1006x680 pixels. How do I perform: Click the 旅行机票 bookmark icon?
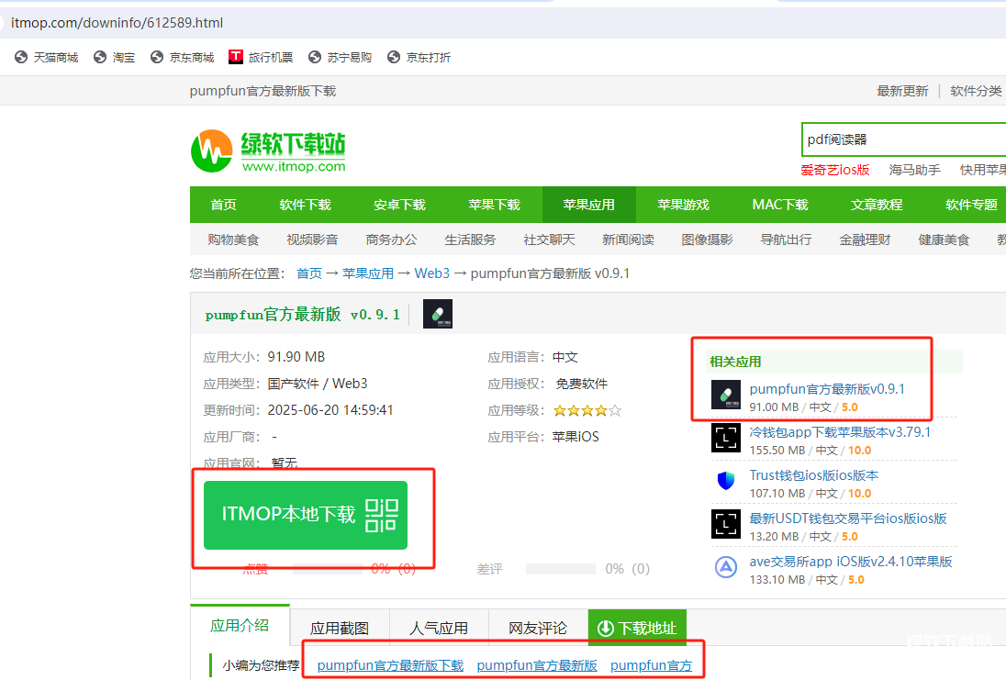point(236,57)
